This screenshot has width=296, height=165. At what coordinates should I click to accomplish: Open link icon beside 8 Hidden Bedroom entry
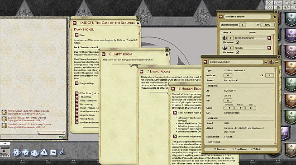76,122
